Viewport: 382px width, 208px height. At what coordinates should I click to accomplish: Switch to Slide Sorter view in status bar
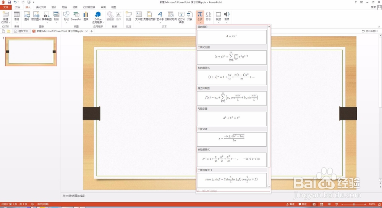[322, 204]
